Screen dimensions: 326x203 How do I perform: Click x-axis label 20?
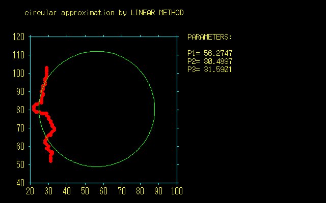30,191
